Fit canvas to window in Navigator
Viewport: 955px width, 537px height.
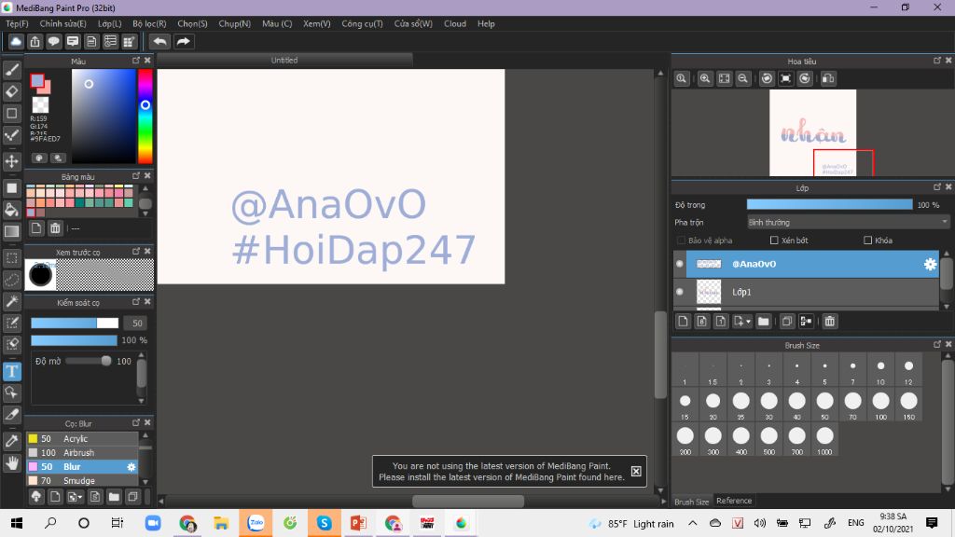tap(724, 78)
